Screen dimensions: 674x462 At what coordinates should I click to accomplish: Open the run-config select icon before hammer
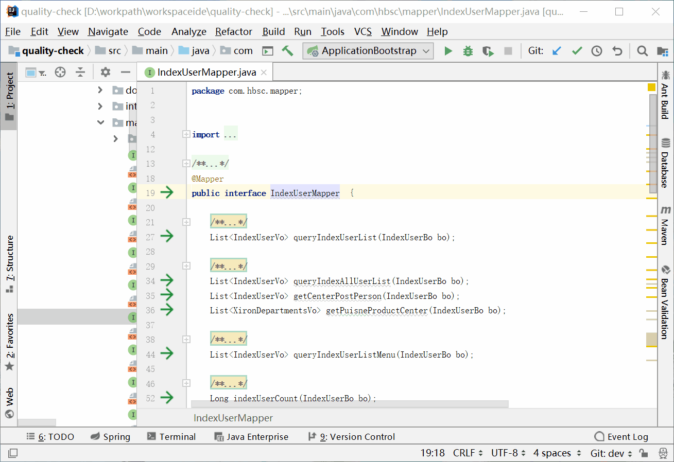pyautogui.click(x=267, y=51)
